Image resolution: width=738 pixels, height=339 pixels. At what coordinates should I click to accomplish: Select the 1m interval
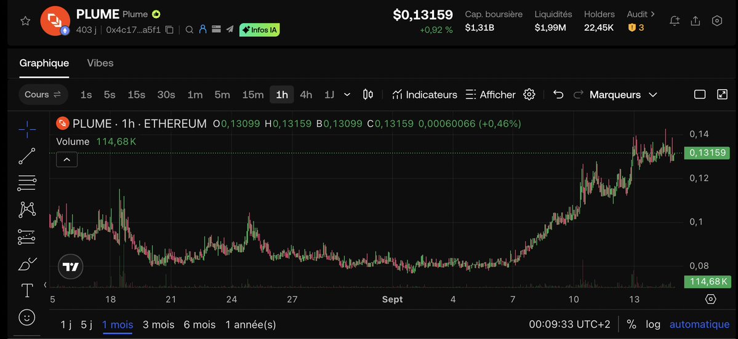pos(195,95)
